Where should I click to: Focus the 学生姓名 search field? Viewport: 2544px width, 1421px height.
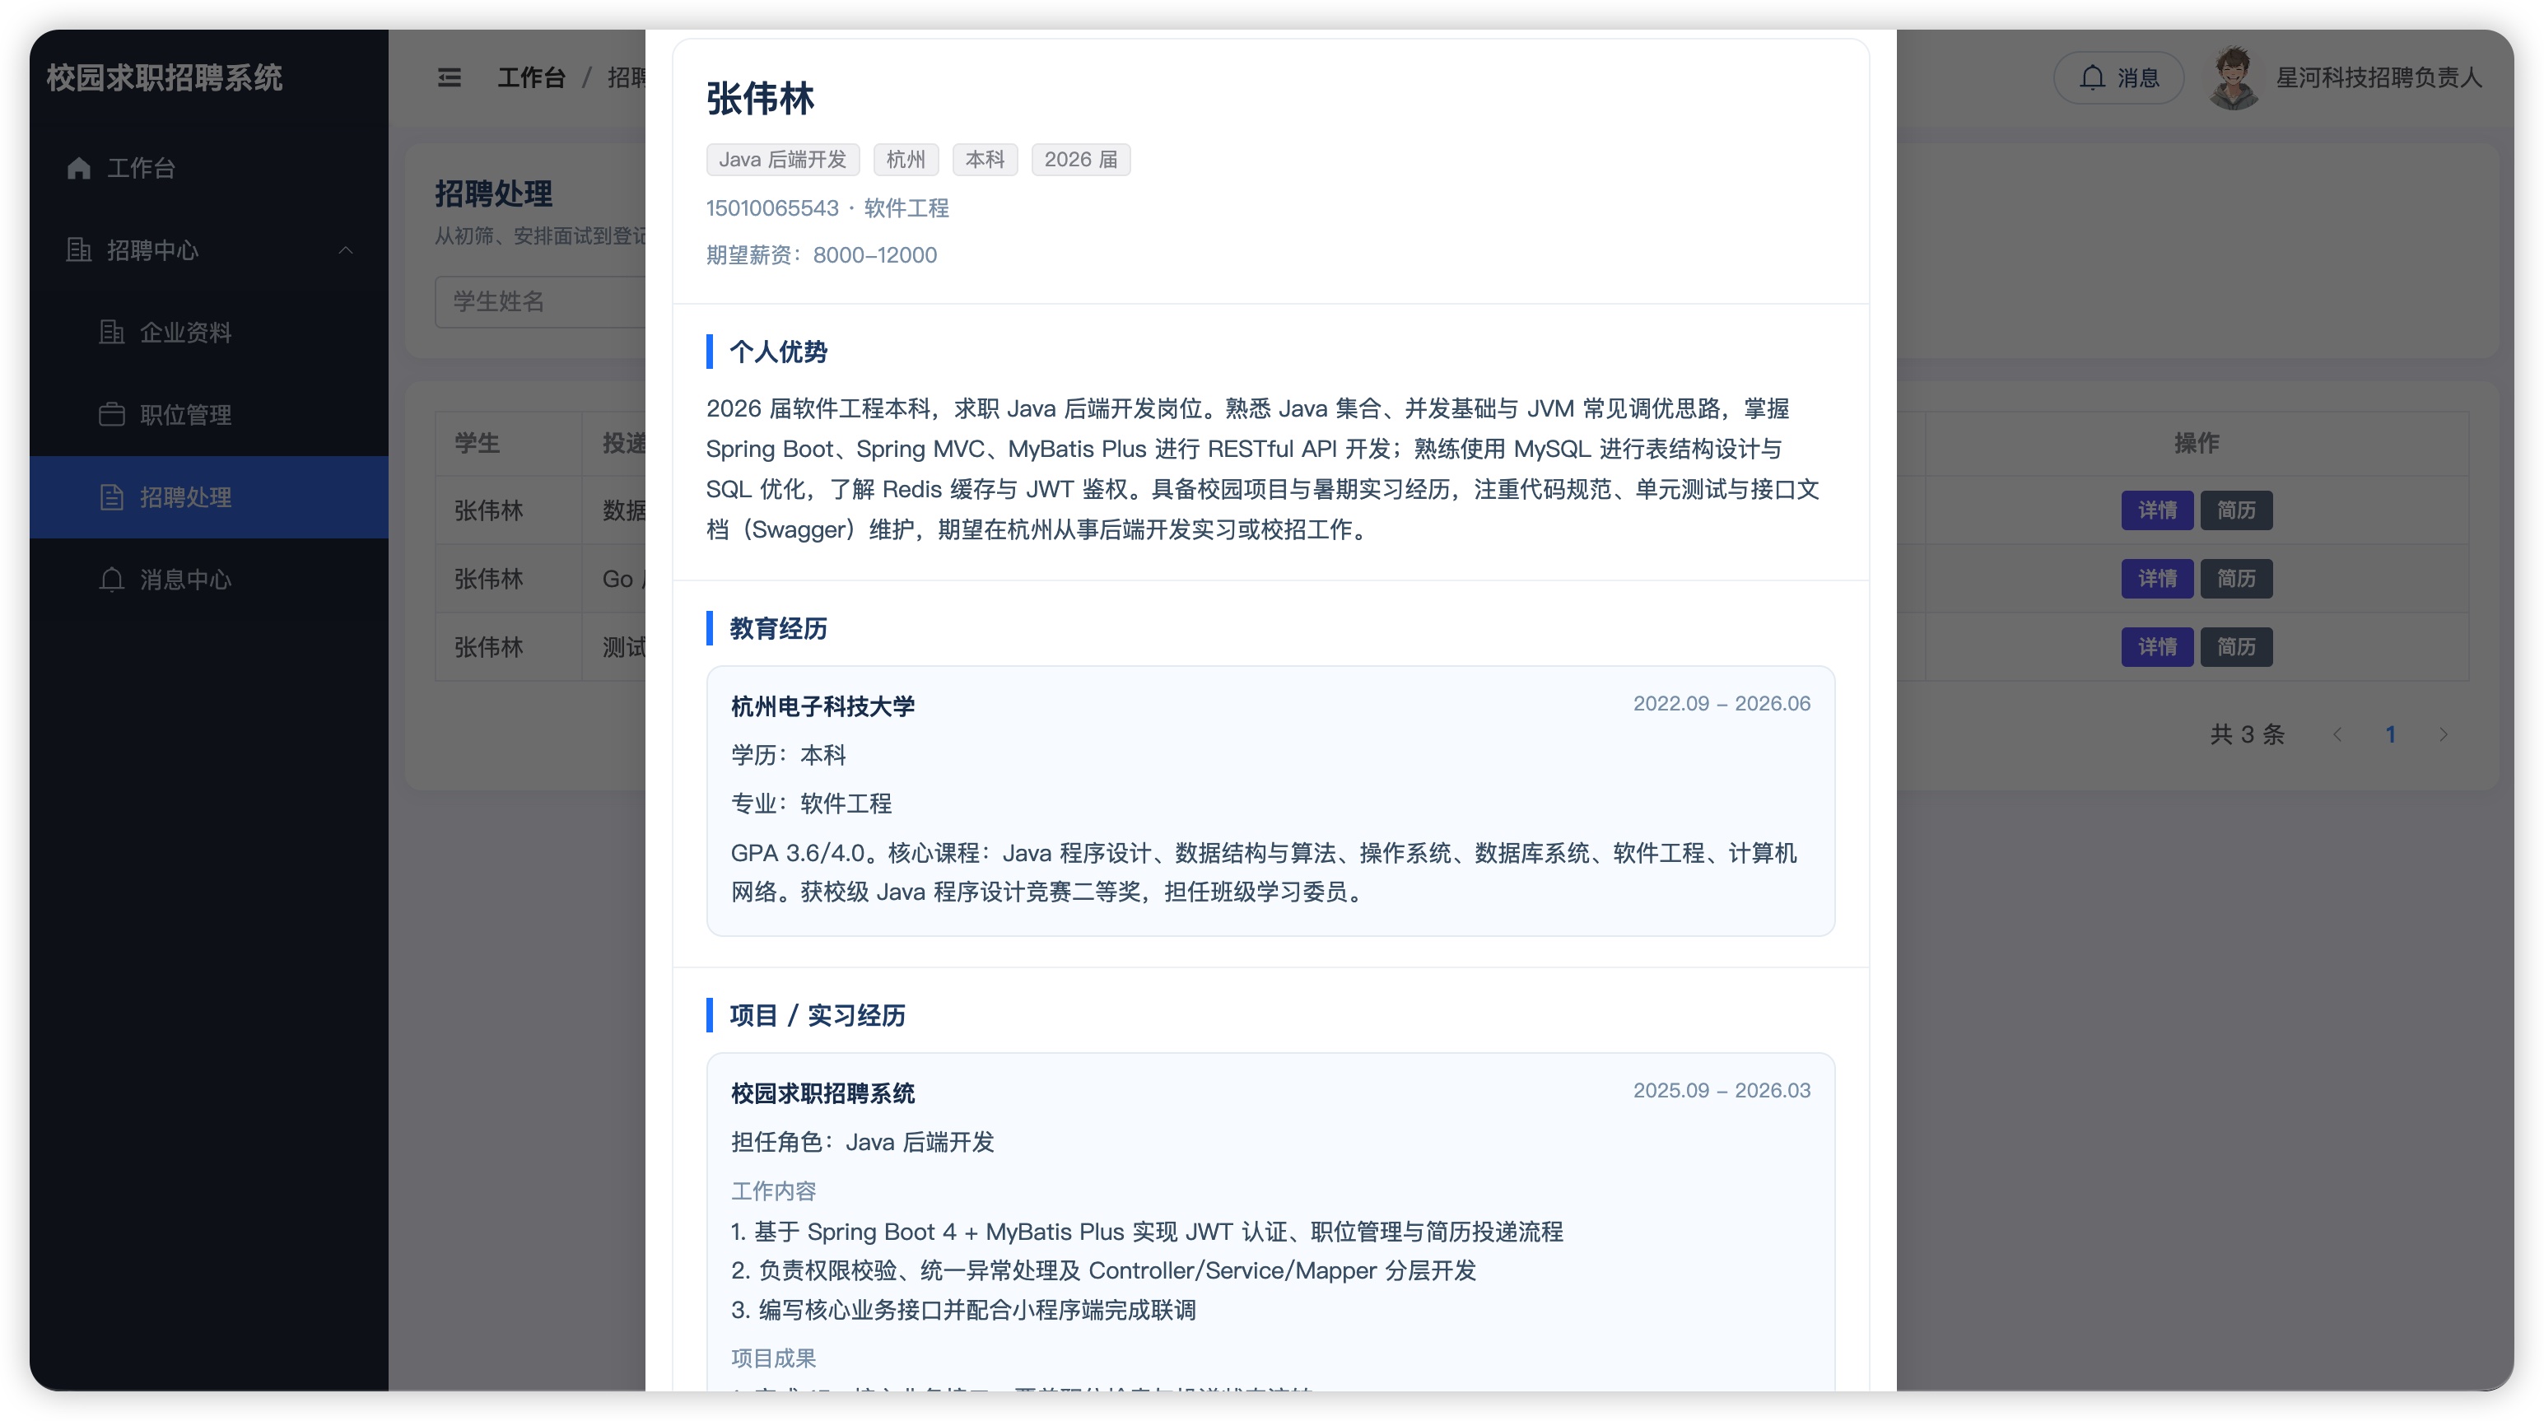coord(541,302)
